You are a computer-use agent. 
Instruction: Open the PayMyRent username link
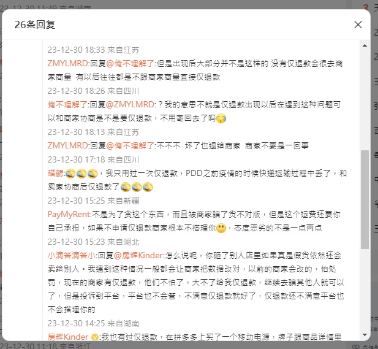(x=69, y=214)
